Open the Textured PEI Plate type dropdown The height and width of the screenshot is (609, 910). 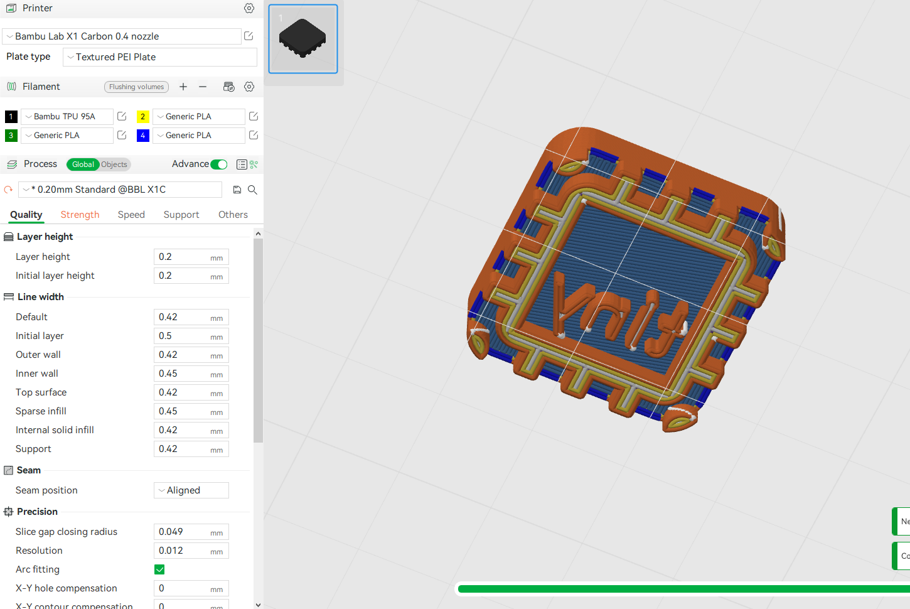click(x=160, y=57)
